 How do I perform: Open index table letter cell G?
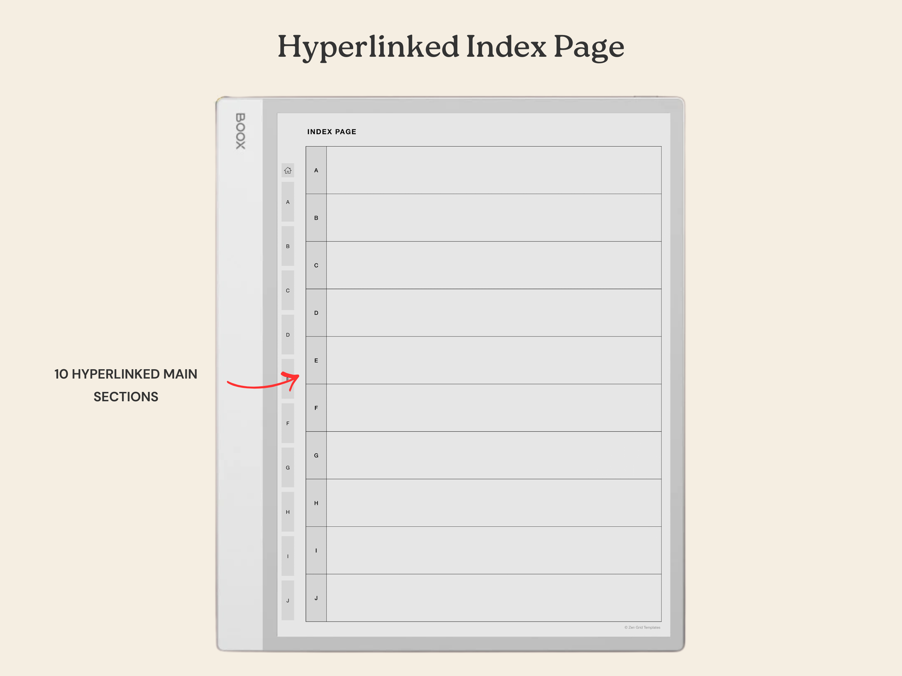[x=316, y=455]
